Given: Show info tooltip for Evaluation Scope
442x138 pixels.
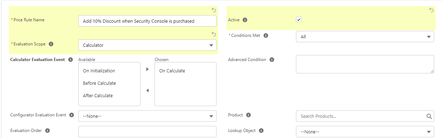Looking at the screenshot, I should tap(51, 44).
